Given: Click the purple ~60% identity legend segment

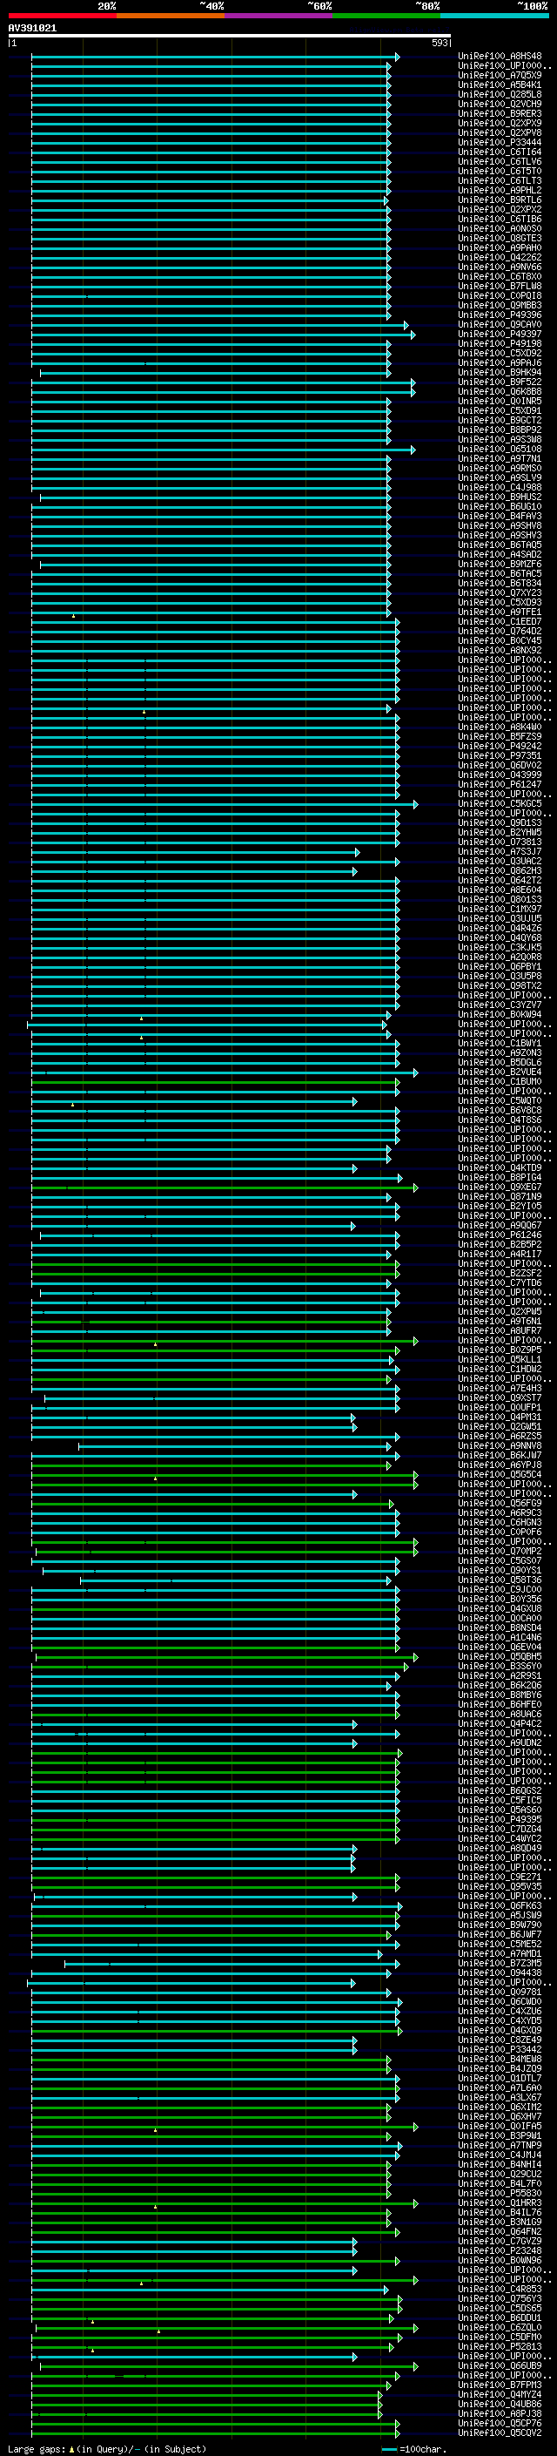Looking at the screenshot, I should pyautogui.click(x=278, y=16).
